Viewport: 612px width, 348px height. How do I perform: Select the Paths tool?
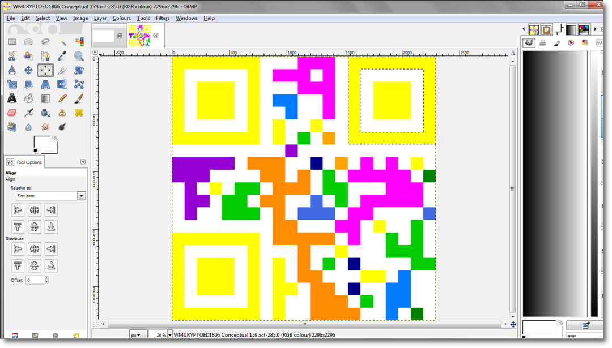(x=45, y=56)
